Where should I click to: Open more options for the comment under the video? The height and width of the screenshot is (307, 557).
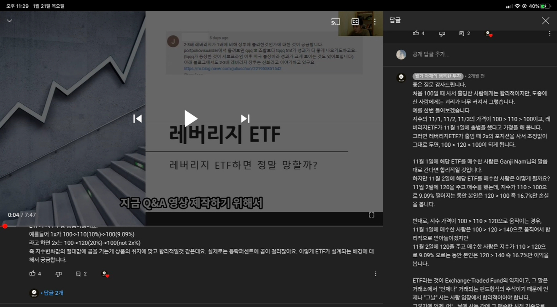tap(376, 274)
